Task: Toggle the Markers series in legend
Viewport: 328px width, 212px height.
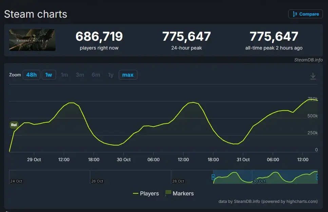Action: (179, 193)
